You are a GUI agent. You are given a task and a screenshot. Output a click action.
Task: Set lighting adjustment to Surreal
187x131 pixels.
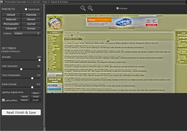coord(36,96)
